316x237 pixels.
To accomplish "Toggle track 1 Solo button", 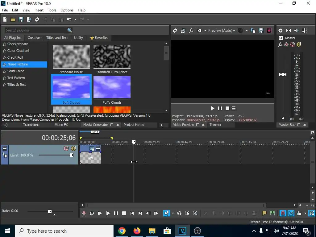I will pos(73,148).
